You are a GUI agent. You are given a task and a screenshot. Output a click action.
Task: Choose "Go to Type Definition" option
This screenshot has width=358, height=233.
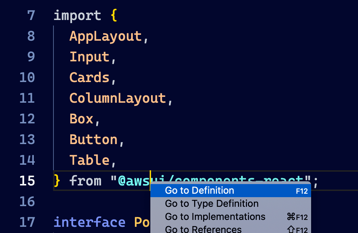click(x=211, y=203)
